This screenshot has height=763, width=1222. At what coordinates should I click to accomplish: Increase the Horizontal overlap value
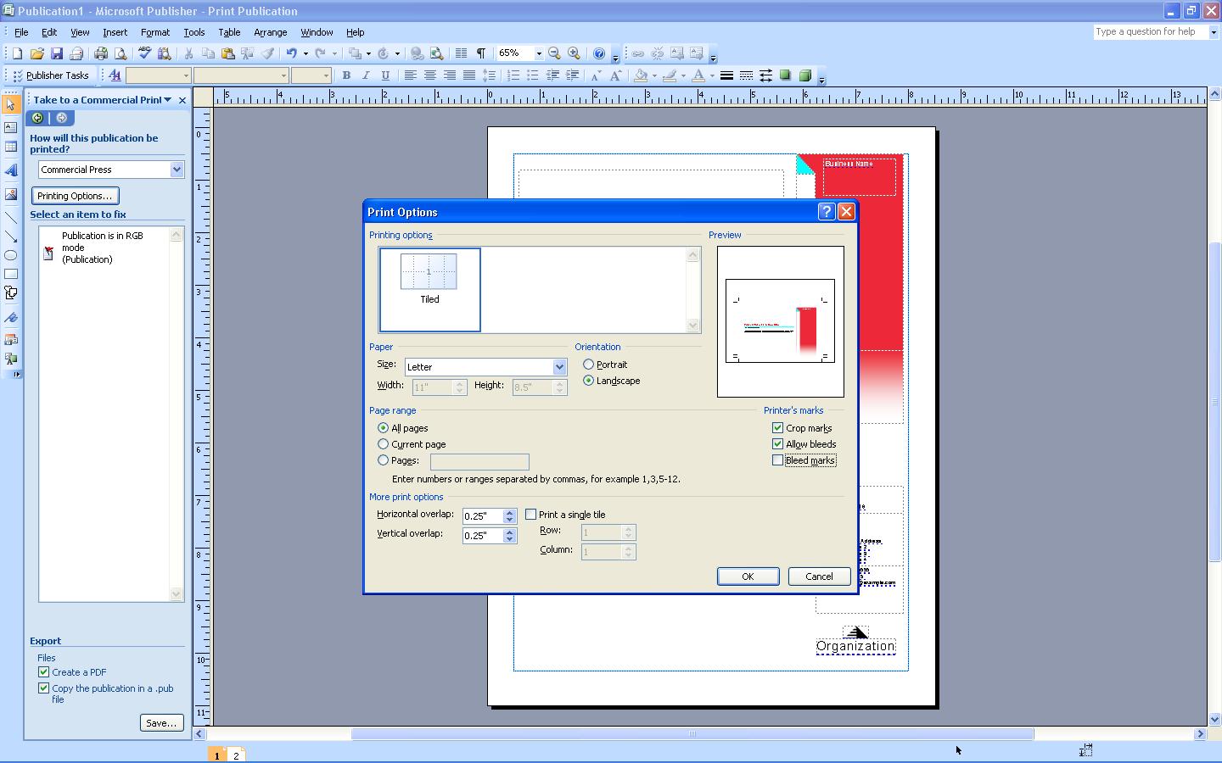tap(511, 511)
